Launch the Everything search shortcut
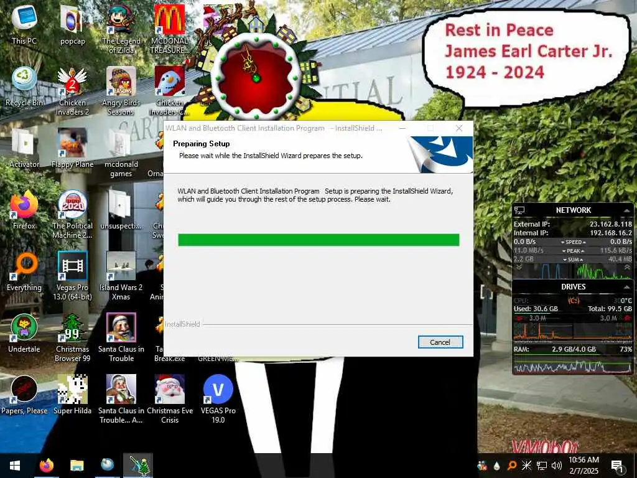637x478 pixels. tap(24, 271)
